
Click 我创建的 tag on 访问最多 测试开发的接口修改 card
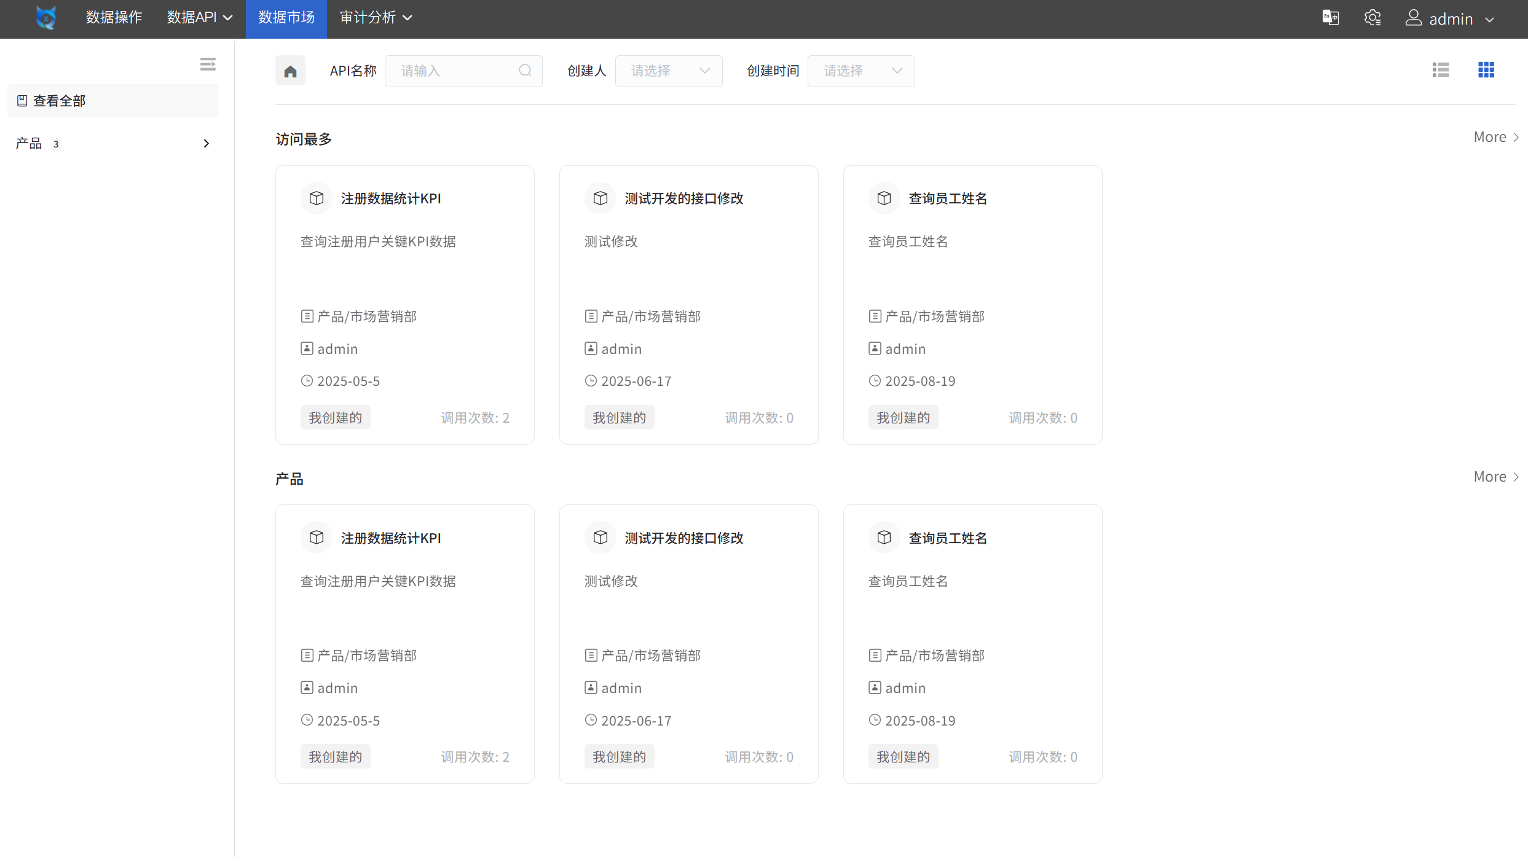click(x=620, y=418)
